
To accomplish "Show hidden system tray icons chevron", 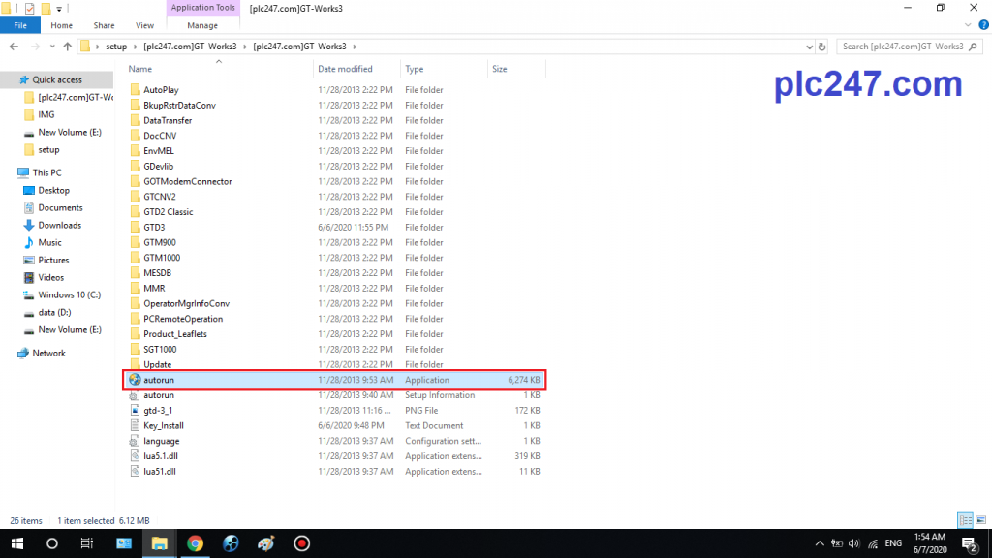I will [820, 543].
